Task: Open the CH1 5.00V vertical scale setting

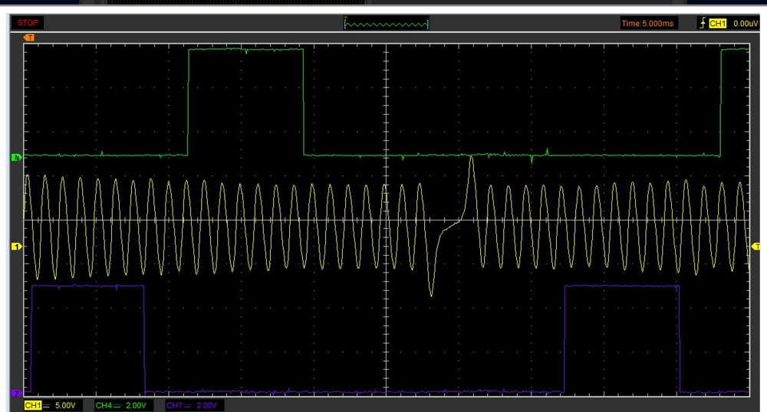Action: point(66,404)
